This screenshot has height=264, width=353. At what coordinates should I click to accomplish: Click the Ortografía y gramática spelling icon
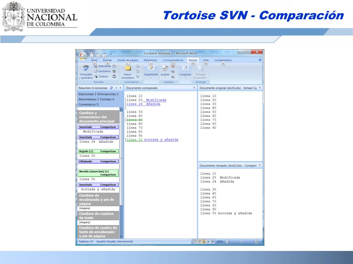(x=86, y=68)
